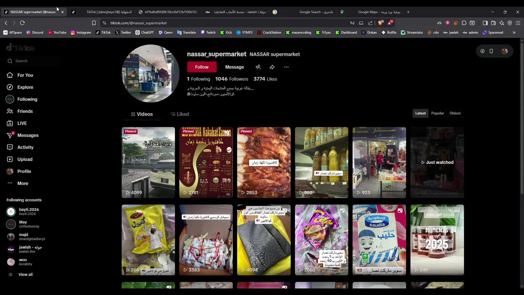Click the add-friend icon beside Message

(258, 67)
